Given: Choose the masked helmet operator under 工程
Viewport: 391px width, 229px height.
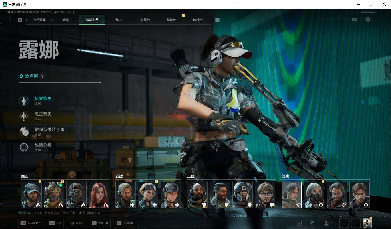Looking at the screenshot, I should pyautogui.click(x=243, y=195).
